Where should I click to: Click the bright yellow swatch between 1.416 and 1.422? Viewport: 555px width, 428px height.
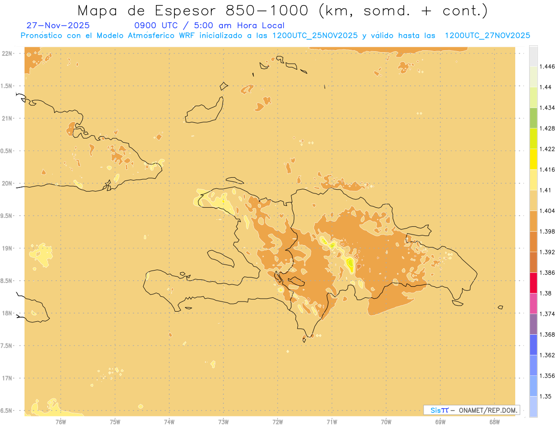(533, 159)
